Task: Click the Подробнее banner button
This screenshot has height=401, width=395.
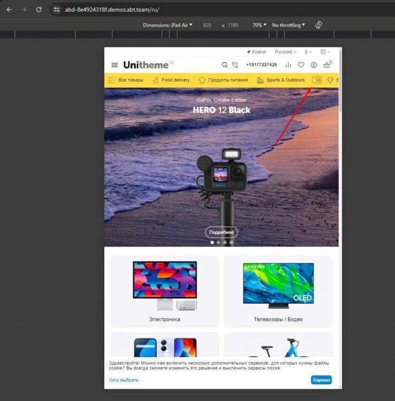Action: (221, 232)
